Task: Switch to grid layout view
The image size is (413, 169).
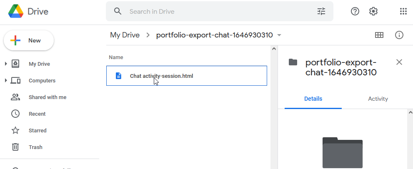Action: pyautogui.click(x=379, y=35)
